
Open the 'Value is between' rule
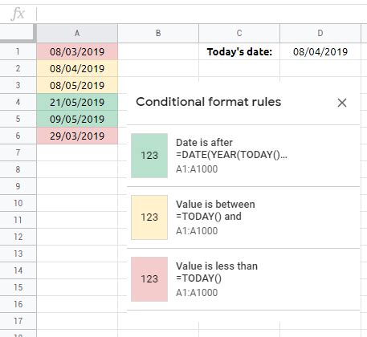click(x=243, y=217)
